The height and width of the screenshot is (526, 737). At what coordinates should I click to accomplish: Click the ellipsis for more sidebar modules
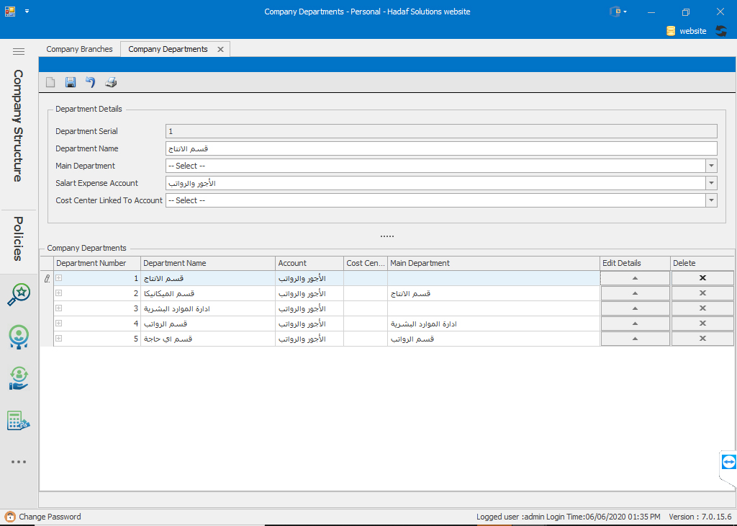click(x=19, y=461)
